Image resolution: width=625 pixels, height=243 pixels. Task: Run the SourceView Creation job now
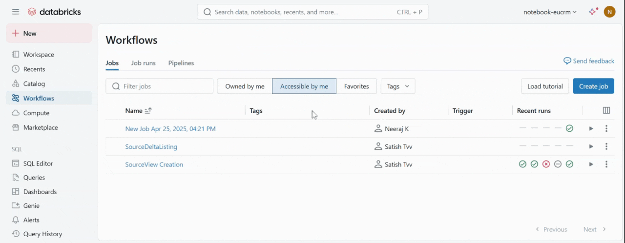[x=591, y=164]
